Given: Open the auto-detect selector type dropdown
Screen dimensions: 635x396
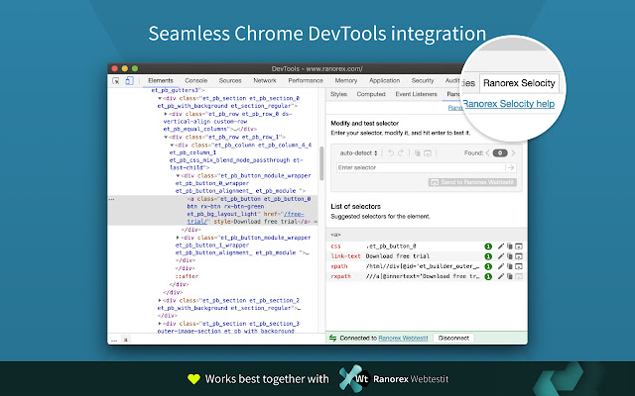Looking at the screenshot, I should pyautogui.click(x=358, y=153).
